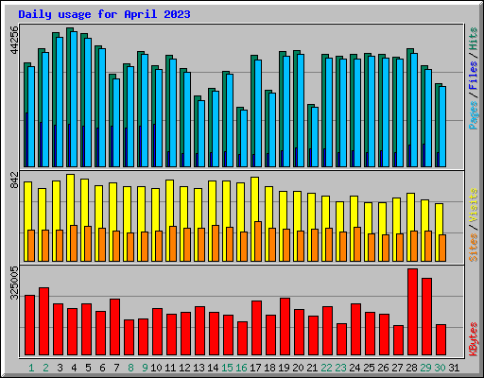The width and height of the screenshot is (484, 378).
Task: Click day label 16 on the x-axis
Action: 241,368
